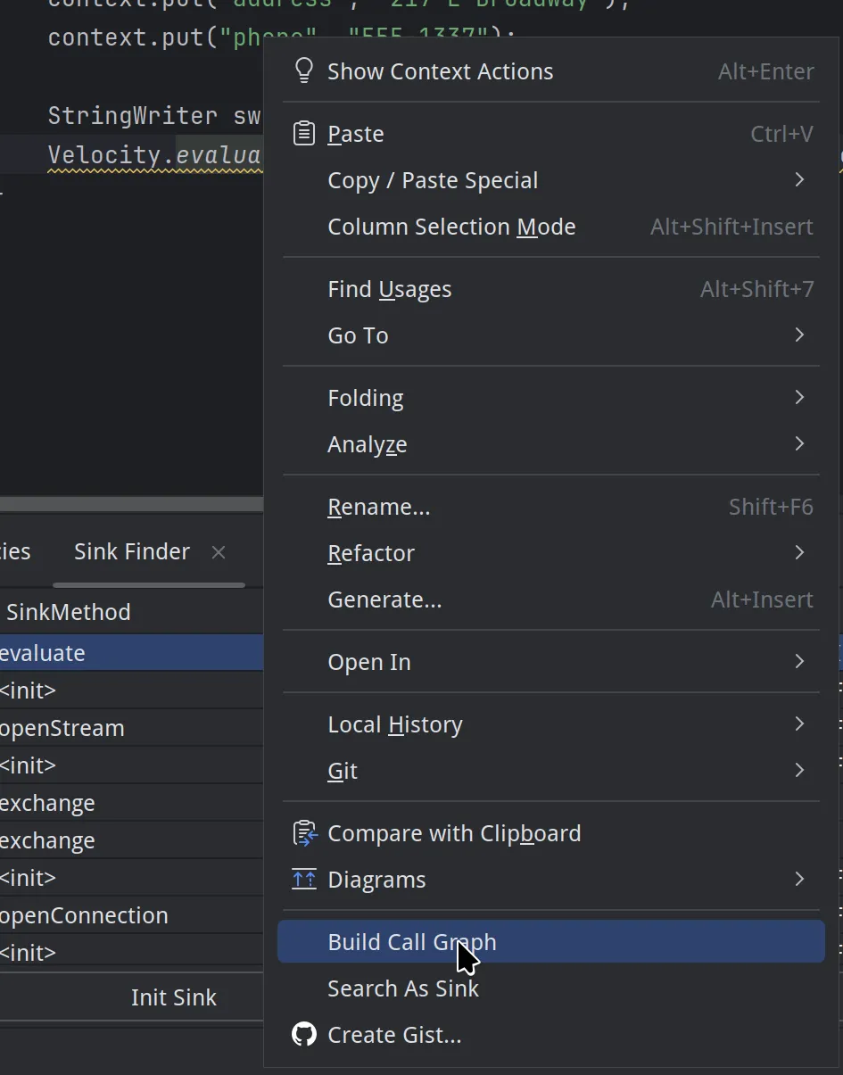The height and width of the screenshot is (1075, 843).
Task: Select Find Usages from context menu
Action: [x=390, y=289]
